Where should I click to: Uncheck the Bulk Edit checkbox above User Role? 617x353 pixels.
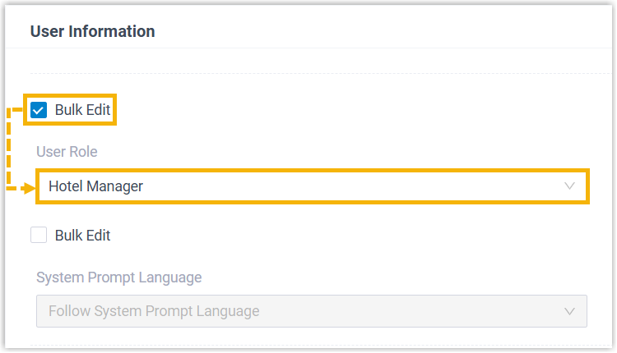[39, 109]
